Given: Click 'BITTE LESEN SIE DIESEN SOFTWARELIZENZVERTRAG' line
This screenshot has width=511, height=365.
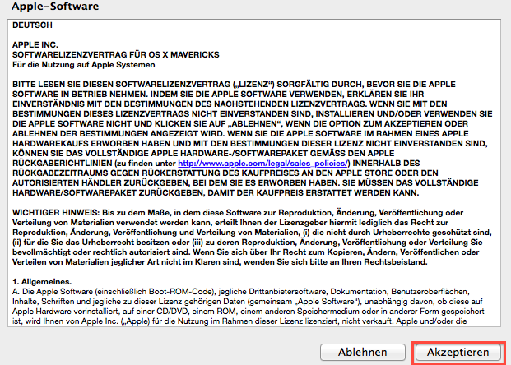Looking at the screenshot, I should tap(234, 85).
